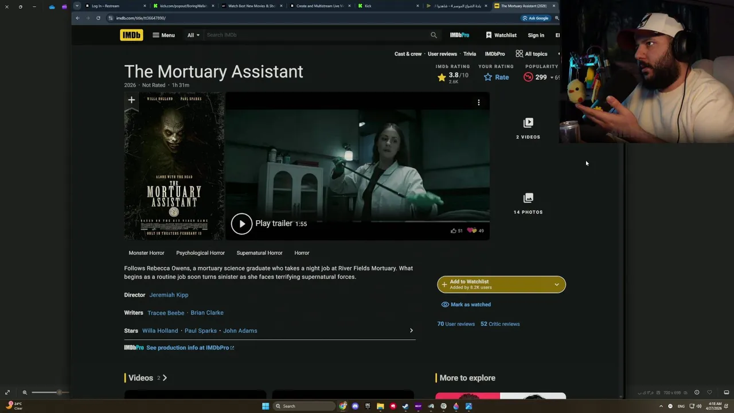Click the address bar URL
The image size is (734, 413).
tap(141, 18)
